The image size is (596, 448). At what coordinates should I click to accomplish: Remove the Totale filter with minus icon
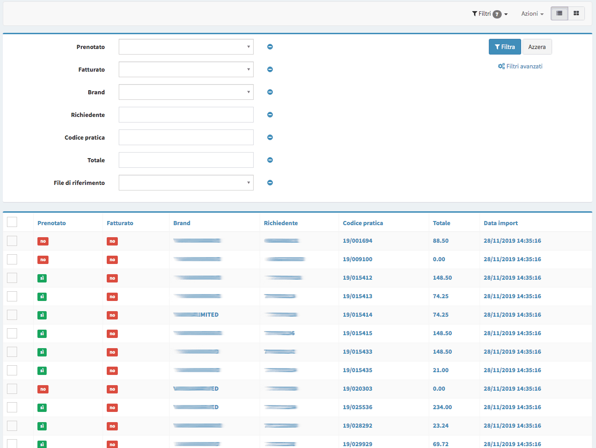270,160
